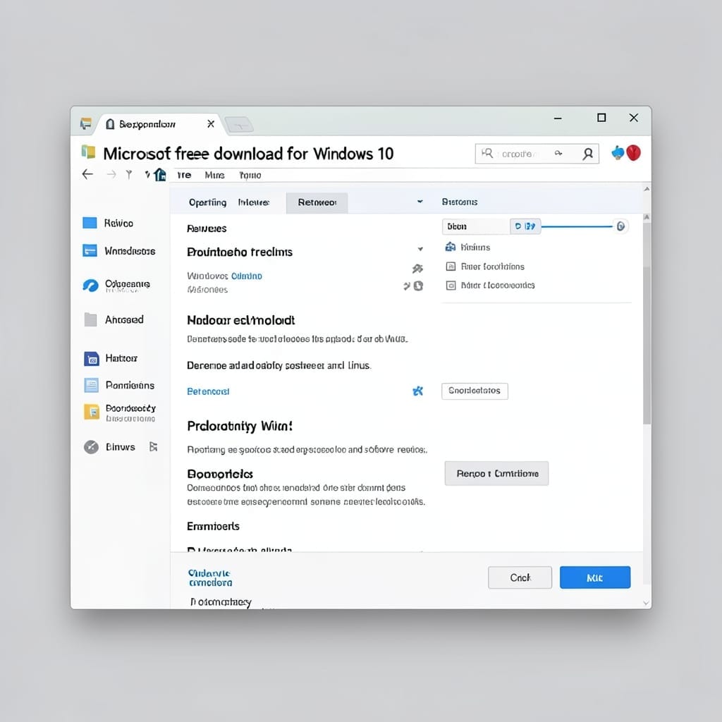Click the browser tab page icon
722x722 pixels.
110,124
